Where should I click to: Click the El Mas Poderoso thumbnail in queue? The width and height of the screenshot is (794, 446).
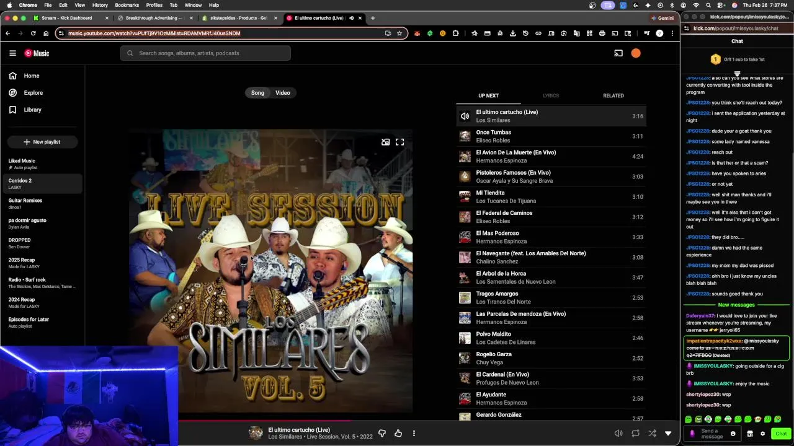pos(465,237)
